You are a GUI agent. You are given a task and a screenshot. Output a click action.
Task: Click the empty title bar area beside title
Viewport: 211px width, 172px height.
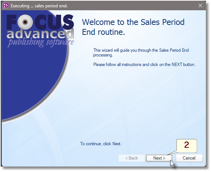(132, 6)
